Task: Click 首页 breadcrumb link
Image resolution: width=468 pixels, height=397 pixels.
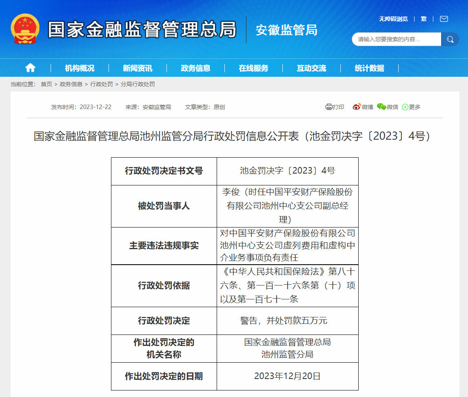Action: pyautogui.click(x=46, y=84)
